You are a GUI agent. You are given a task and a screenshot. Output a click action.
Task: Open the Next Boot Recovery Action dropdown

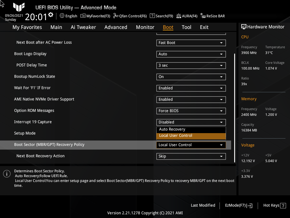pyautogui.click(x=191, y=156)
